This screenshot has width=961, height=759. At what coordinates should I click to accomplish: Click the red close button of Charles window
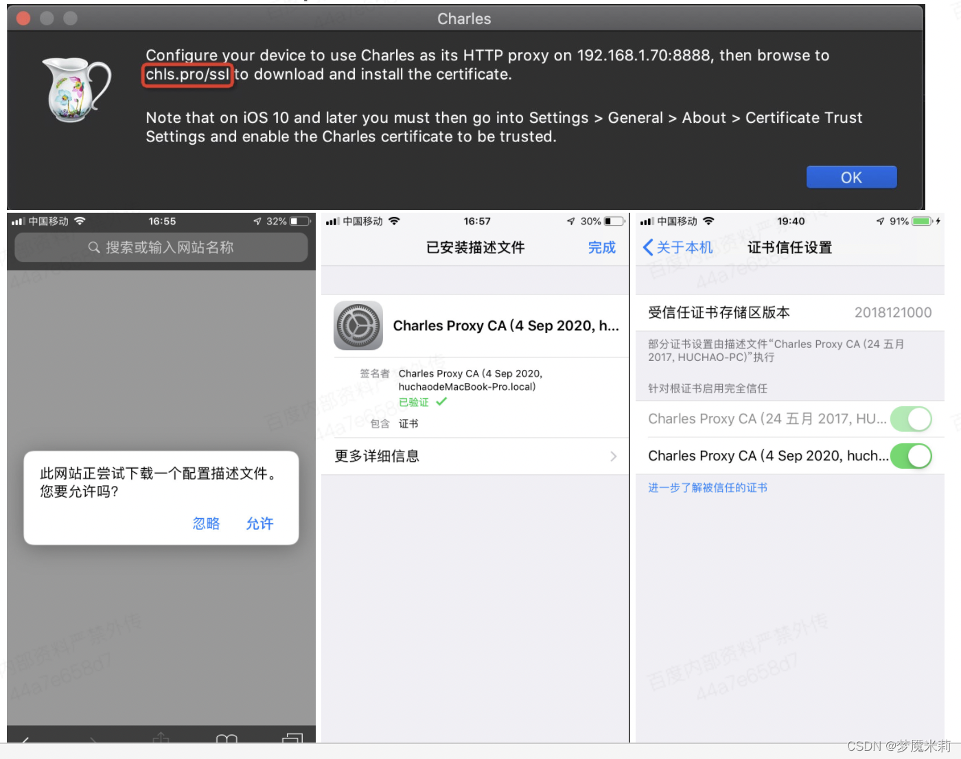coord(23,19)
